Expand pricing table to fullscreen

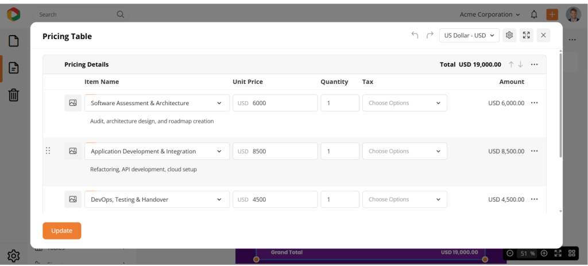click(526, 36)
